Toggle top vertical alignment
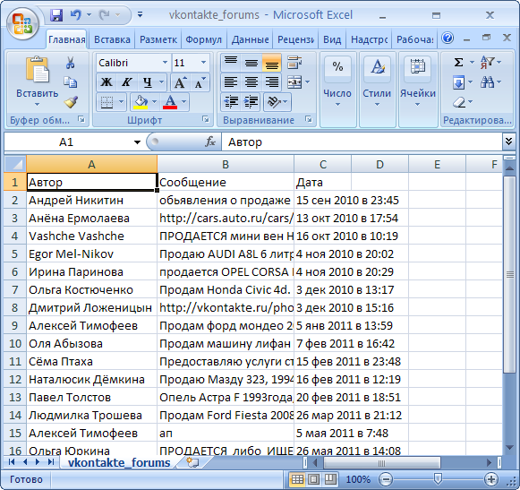Image resolution: width=520 pixels, height=490 pixels. coord(231,63)
